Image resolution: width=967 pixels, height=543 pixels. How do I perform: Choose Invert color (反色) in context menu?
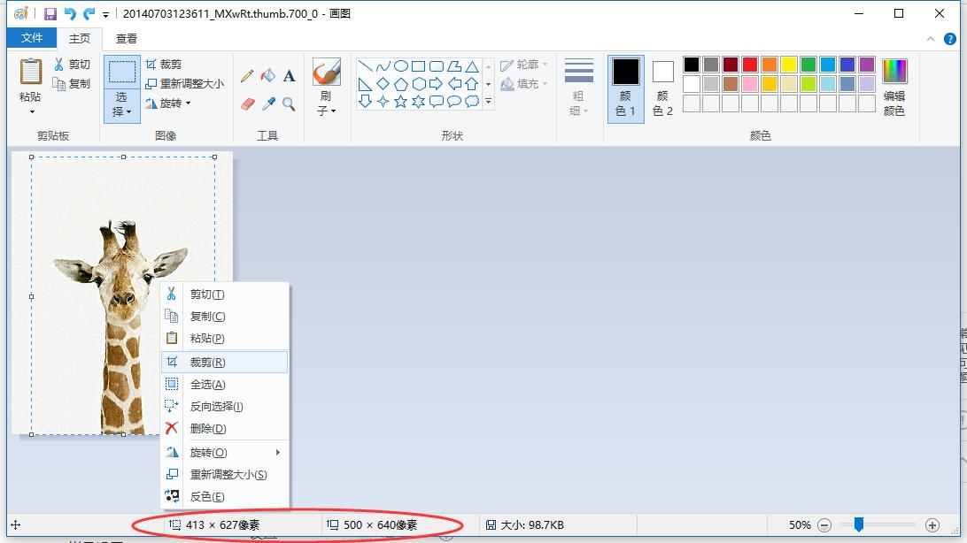pyautogui.click(x=225, y=497)
